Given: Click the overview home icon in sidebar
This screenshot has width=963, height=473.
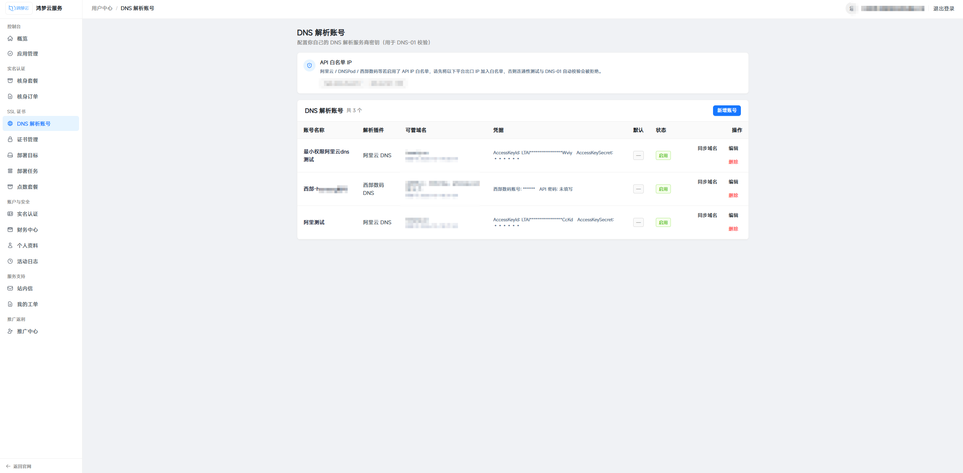Looking at the screenshot, I should (x=10, y=38).
